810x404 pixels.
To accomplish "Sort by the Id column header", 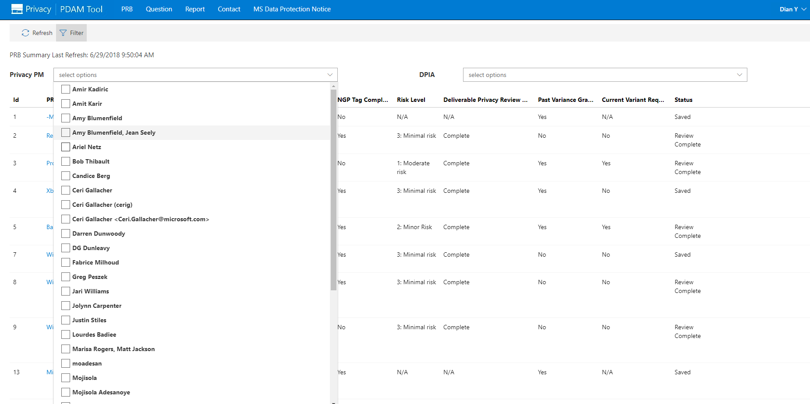I will click(16, 100).
